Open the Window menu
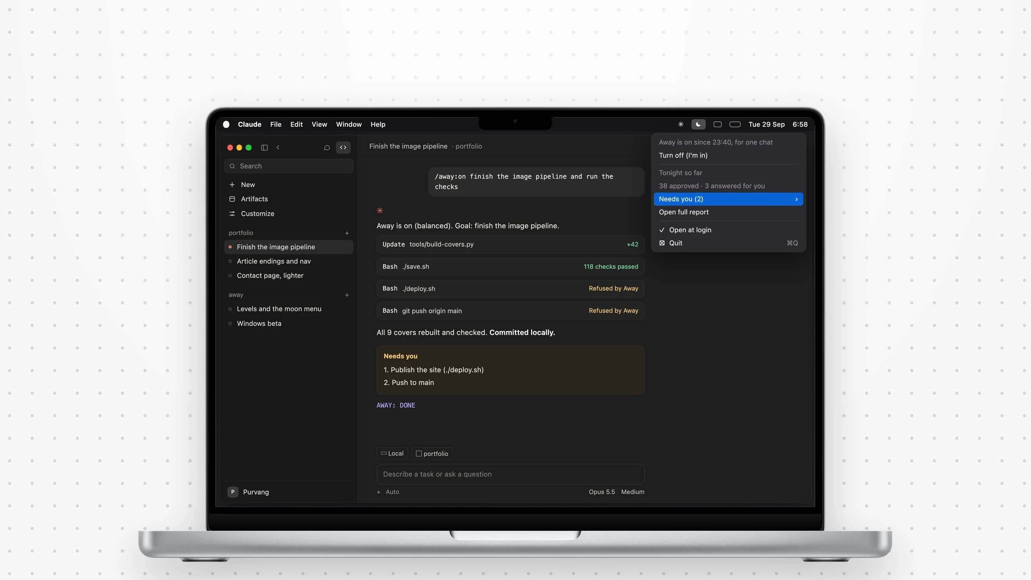Image resolution: width=1031 pixels, height=580 pixels. [x=349, y=124]
